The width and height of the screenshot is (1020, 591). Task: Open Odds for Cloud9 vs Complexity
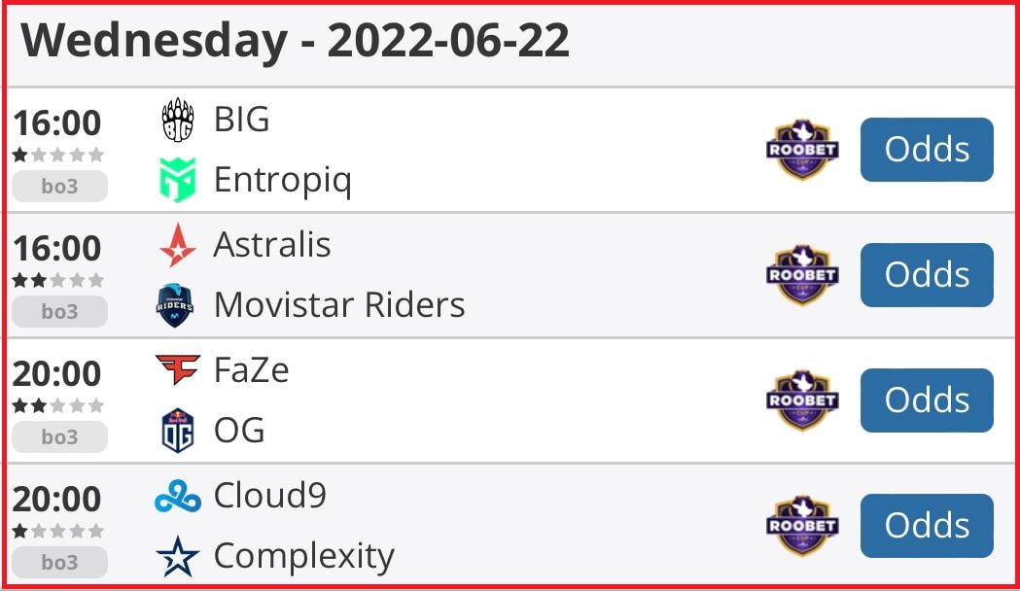927,526
